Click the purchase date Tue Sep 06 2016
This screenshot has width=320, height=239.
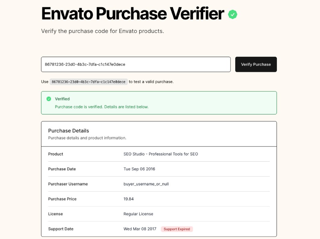tap(139, 169)
